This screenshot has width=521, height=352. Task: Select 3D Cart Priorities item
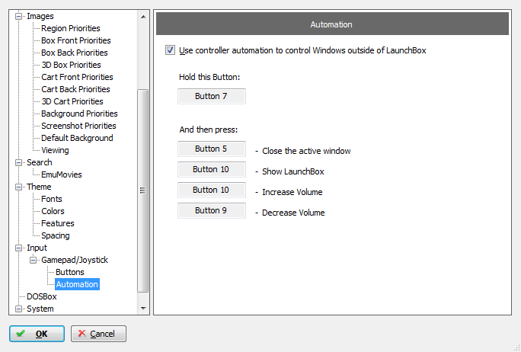point(72,101)
